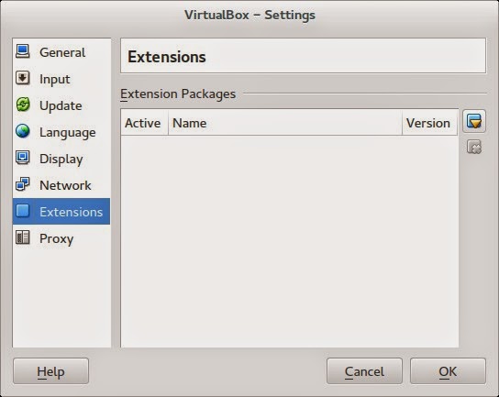Click the Proxy server icon
Image resolution: width=499 pixels, height=397 pixels.
23,237
